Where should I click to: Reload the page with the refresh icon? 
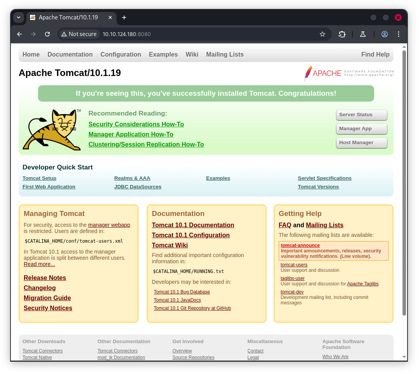pos(47,34)
